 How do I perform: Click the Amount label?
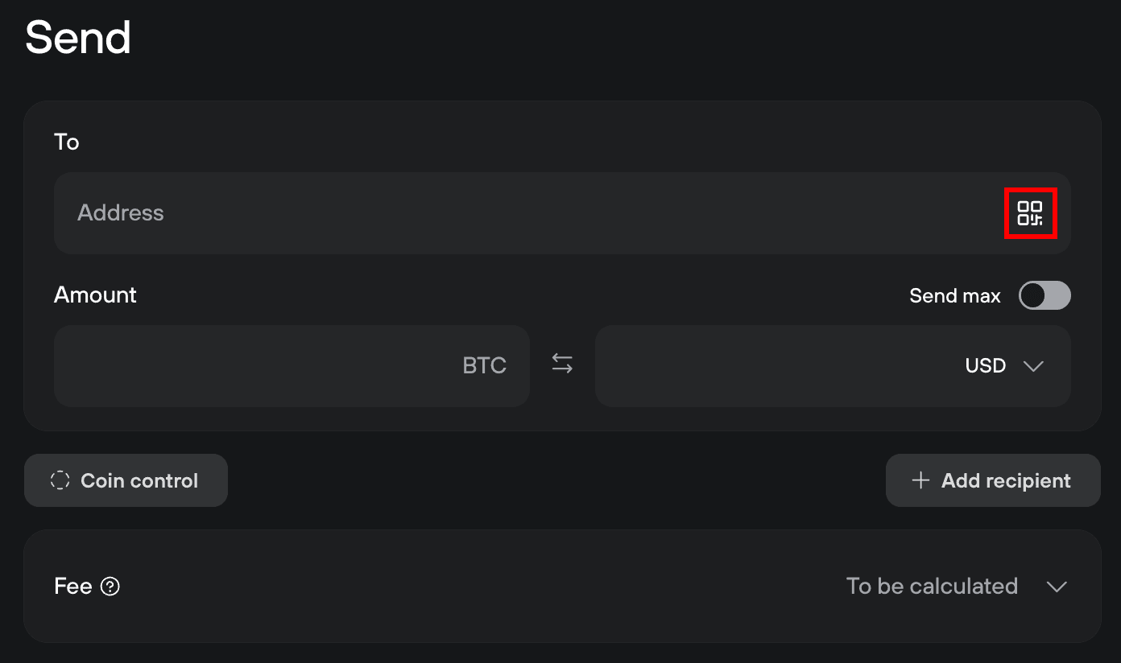[95, 295]
